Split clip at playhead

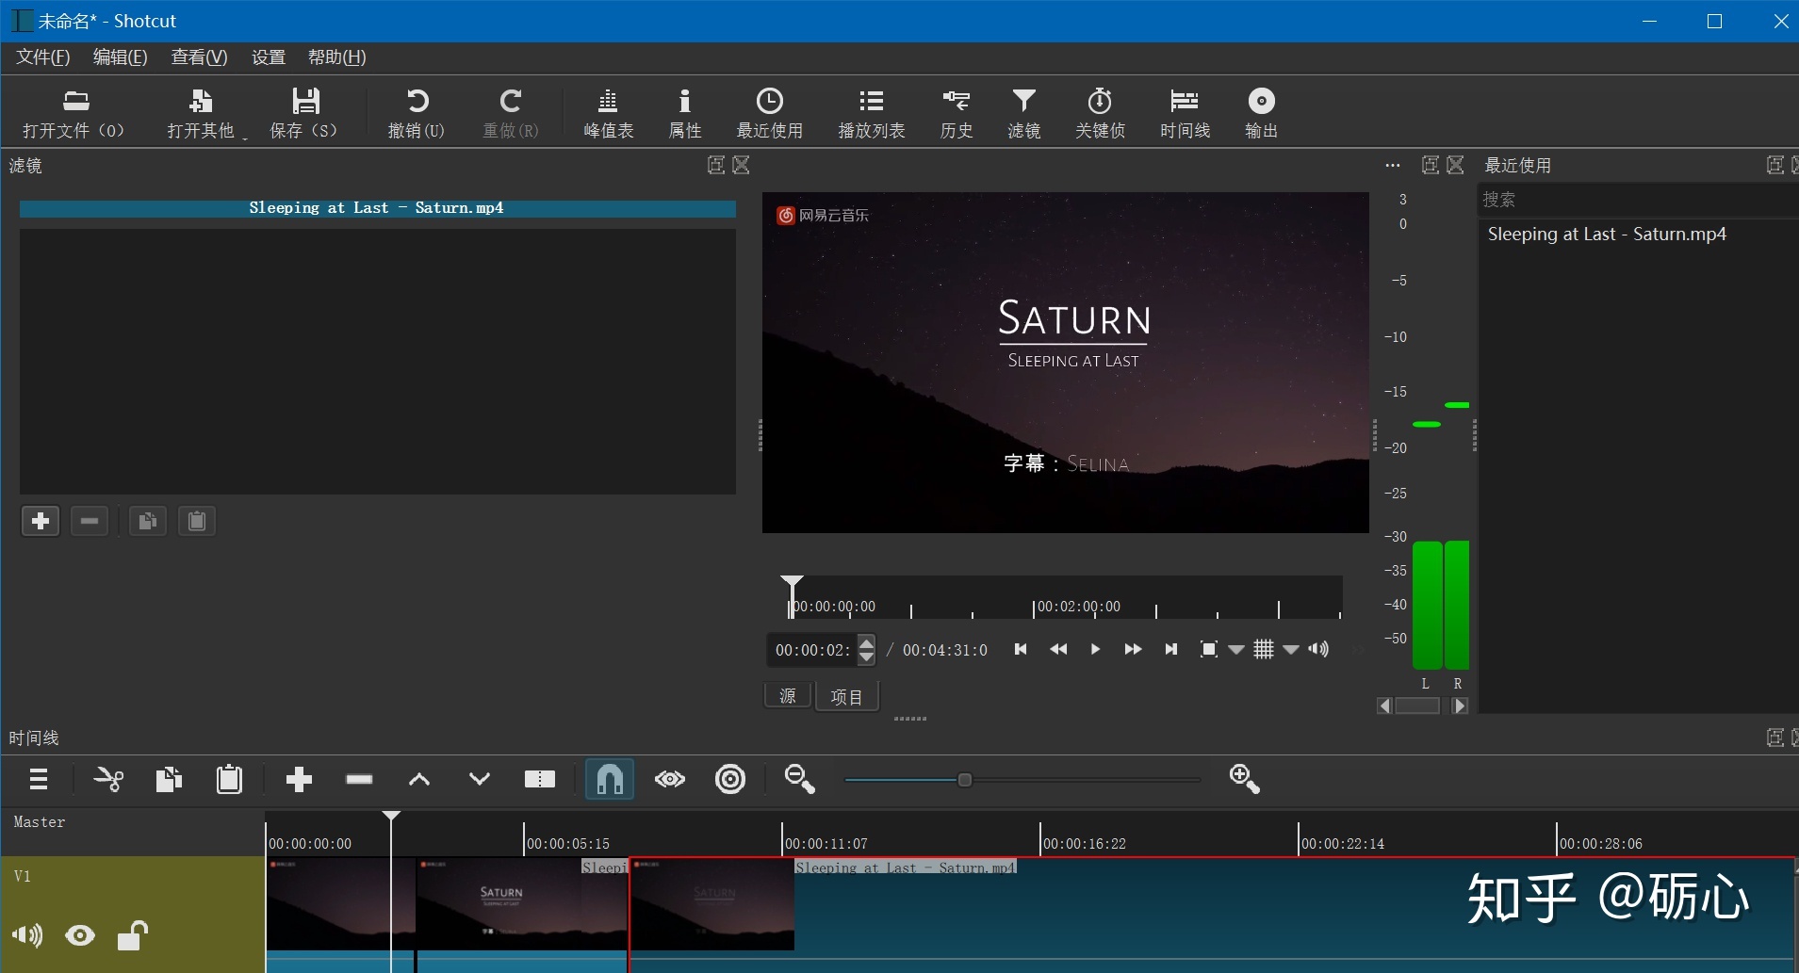tap(540, 779)
